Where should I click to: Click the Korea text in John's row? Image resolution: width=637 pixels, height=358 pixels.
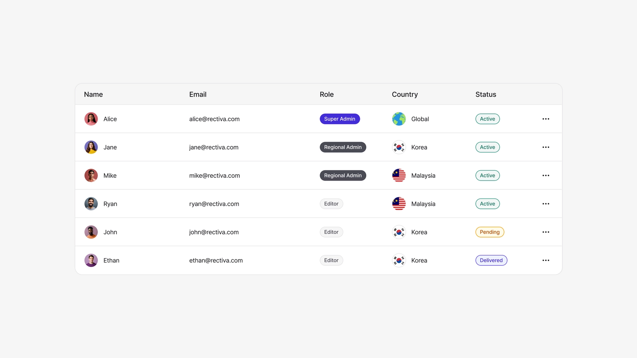pos(419,232)
